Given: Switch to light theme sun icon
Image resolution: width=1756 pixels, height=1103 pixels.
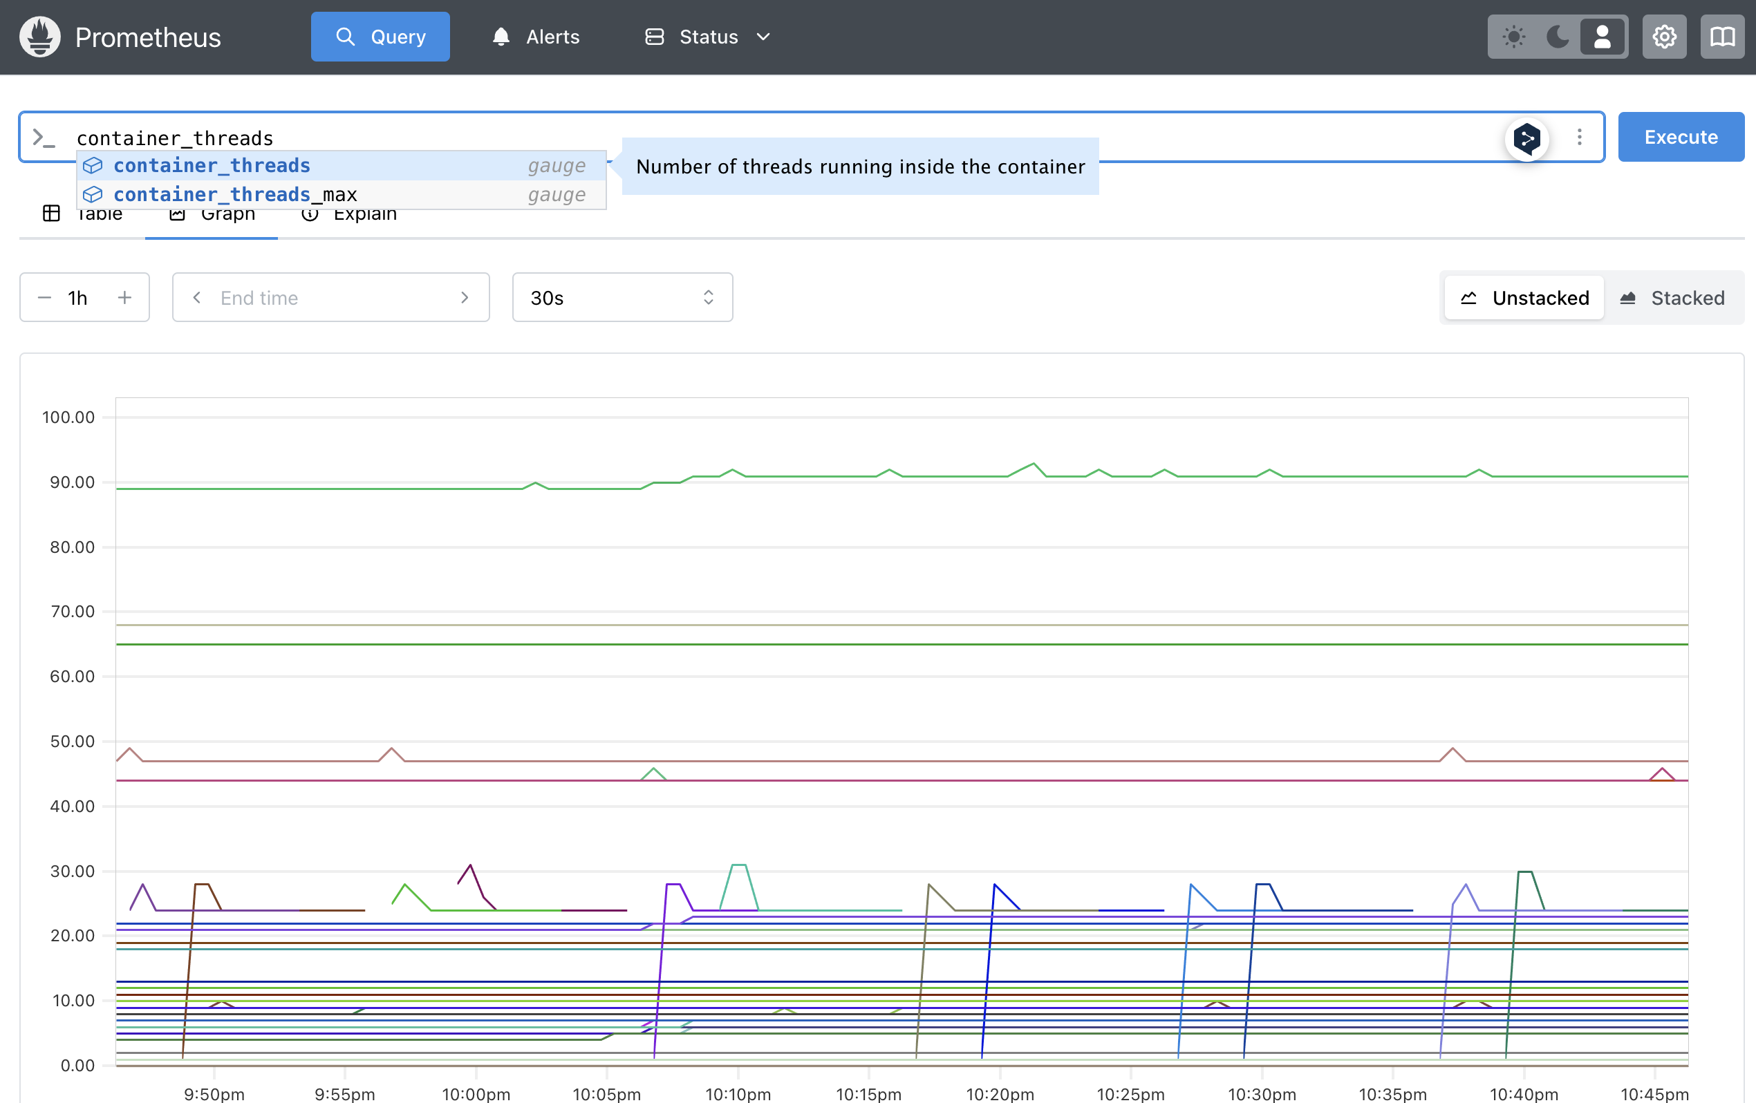Looking at the screenshot, I should click(1514, 37).
